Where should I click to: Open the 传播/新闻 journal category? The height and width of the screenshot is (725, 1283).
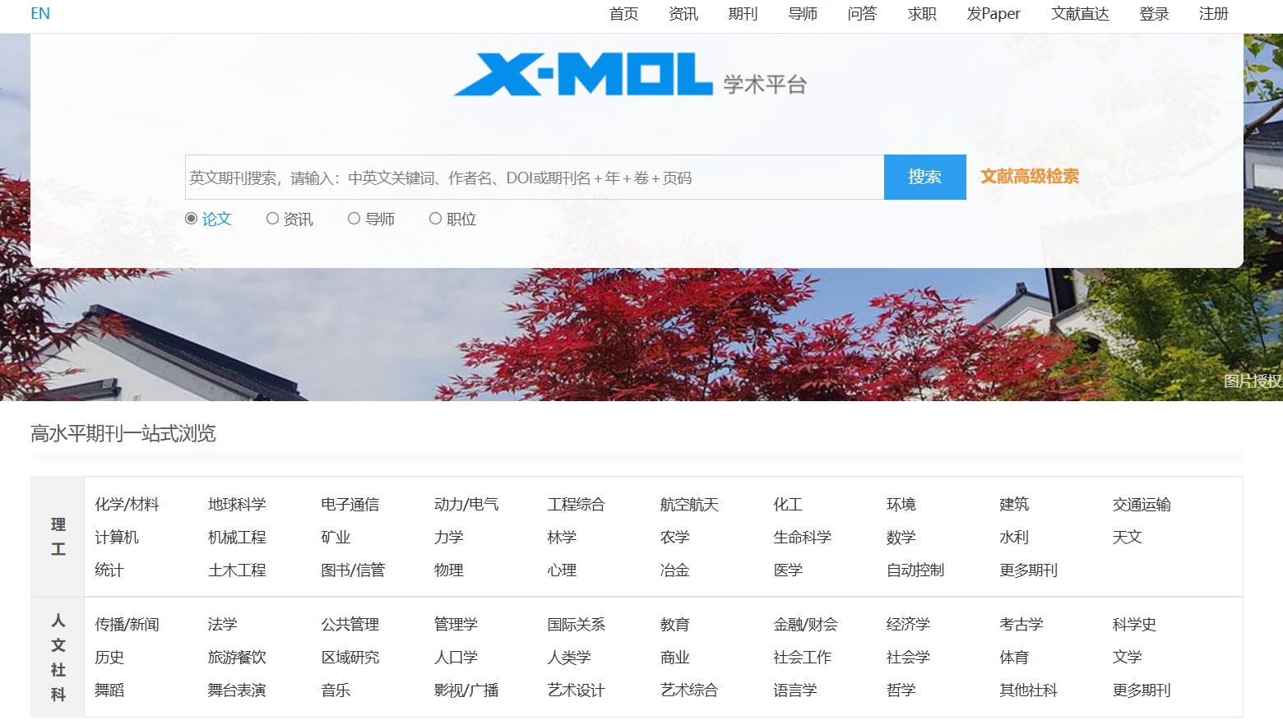(x=127, y=625)
